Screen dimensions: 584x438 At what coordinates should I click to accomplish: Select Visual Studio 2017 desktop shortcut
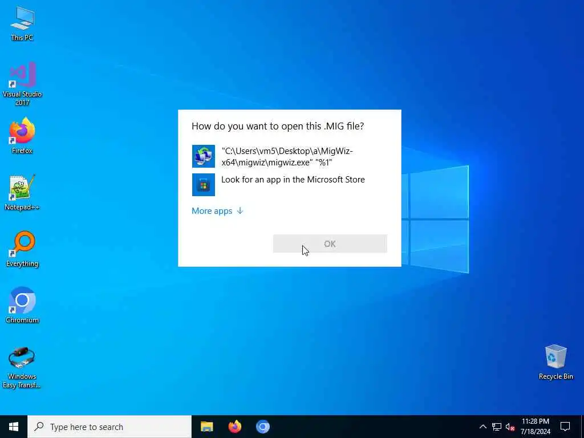[x=22, y=84]
